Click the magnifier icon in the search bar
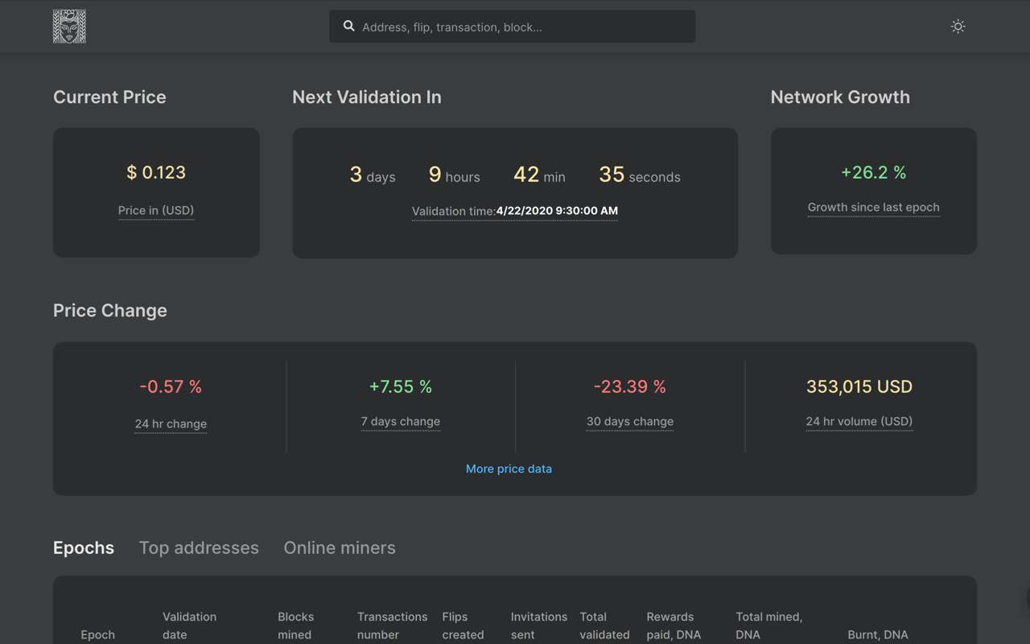 348,27
